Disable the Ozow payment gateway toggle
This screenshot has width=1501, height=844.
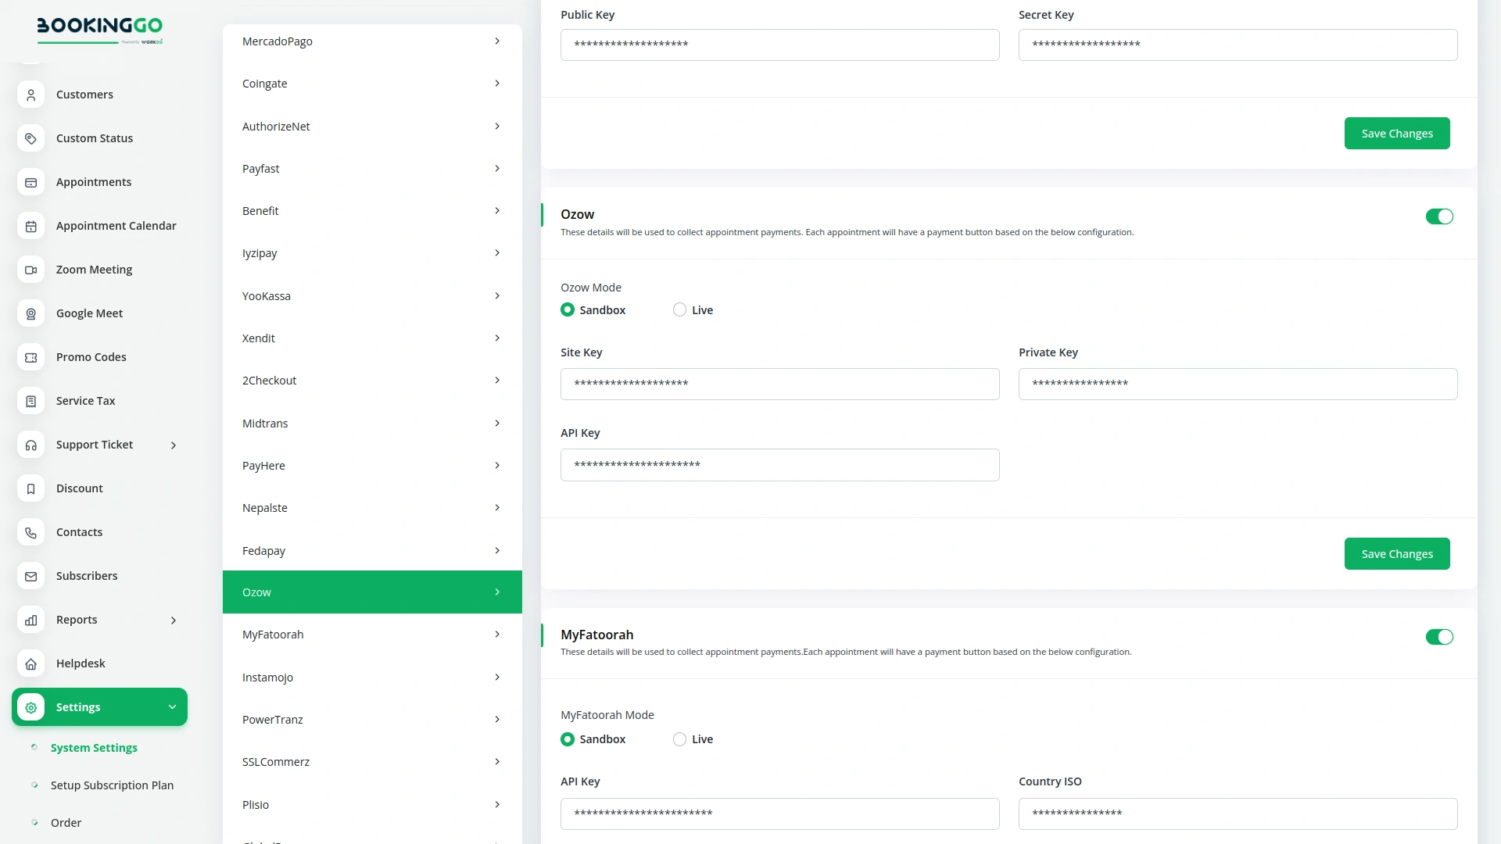click(1439, 216)
